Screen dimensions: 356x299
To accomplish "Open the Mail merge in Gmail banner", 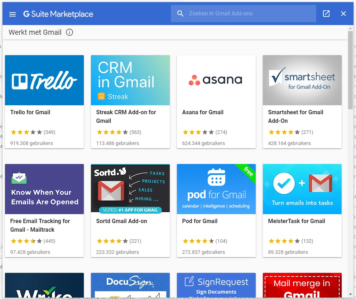I will [302, 285].
